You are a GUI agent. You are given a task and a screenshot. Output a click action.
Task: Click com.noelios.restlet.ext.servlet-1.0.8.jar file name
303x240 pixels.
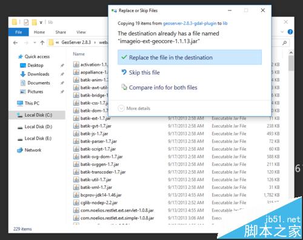117,210
